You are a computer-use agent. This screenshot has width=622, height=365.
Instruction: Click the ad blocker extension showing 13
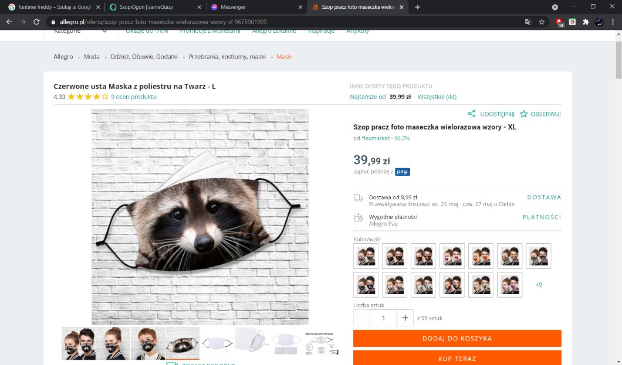pyautogui.click(x=559, y=22)
